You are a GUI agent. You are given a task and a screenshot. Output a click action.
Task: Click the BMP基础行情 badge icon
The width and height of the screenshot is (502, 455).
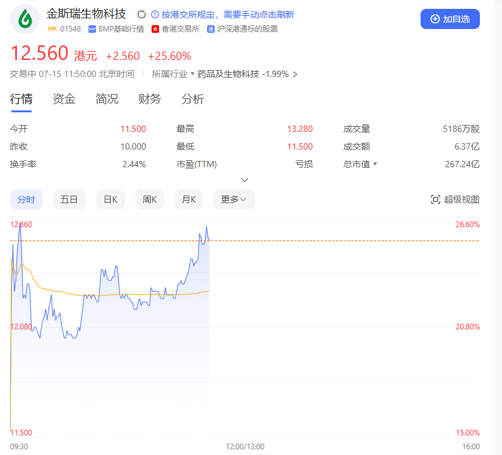coord(92,29)
